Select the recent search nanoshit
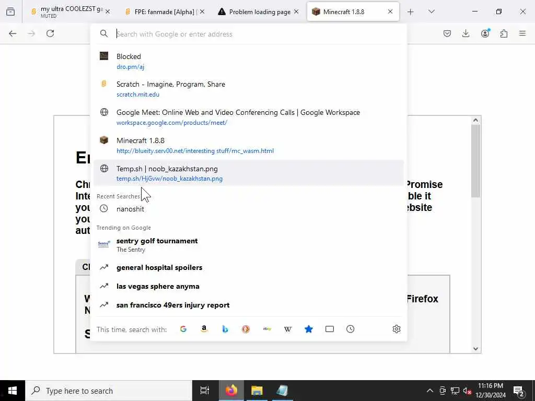 click(248, 209)
